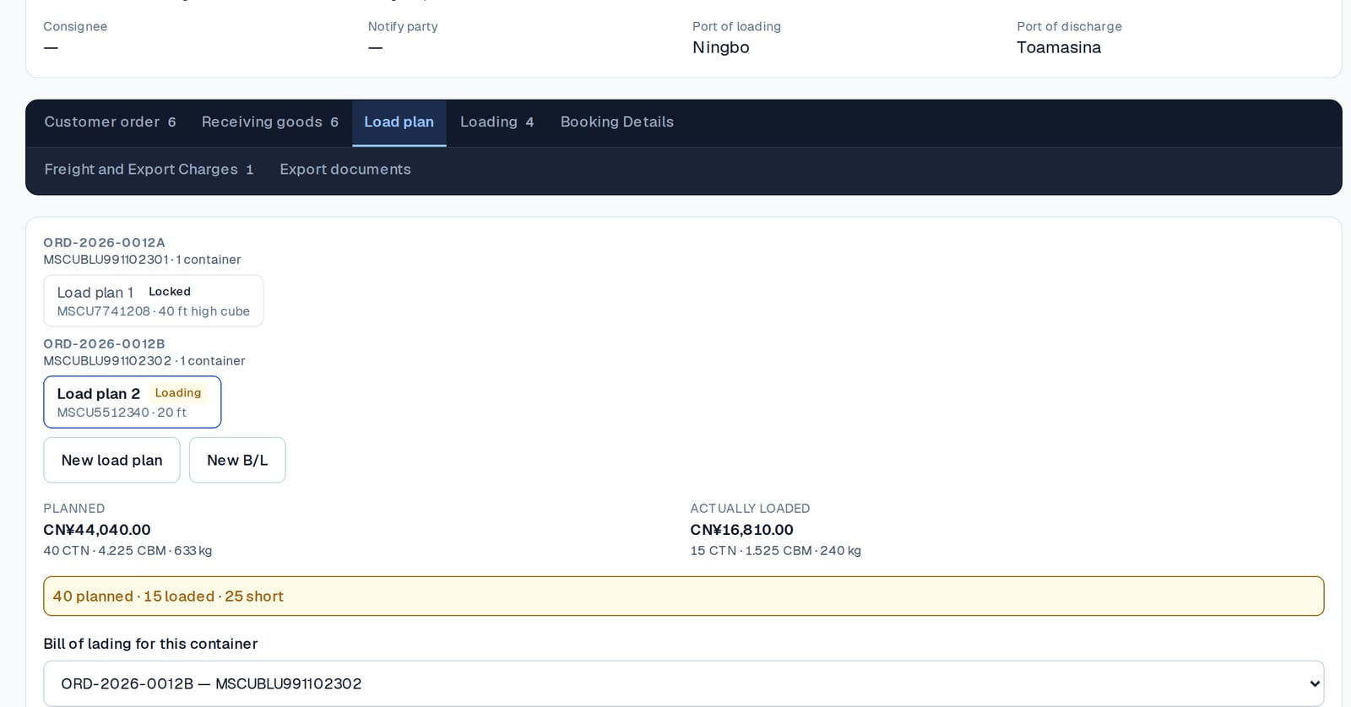Open Freight and Export Charges tab
Image resolution: width=1351 pixels, height=707 pixels.
pyautogui.click(x=149, y=170)
